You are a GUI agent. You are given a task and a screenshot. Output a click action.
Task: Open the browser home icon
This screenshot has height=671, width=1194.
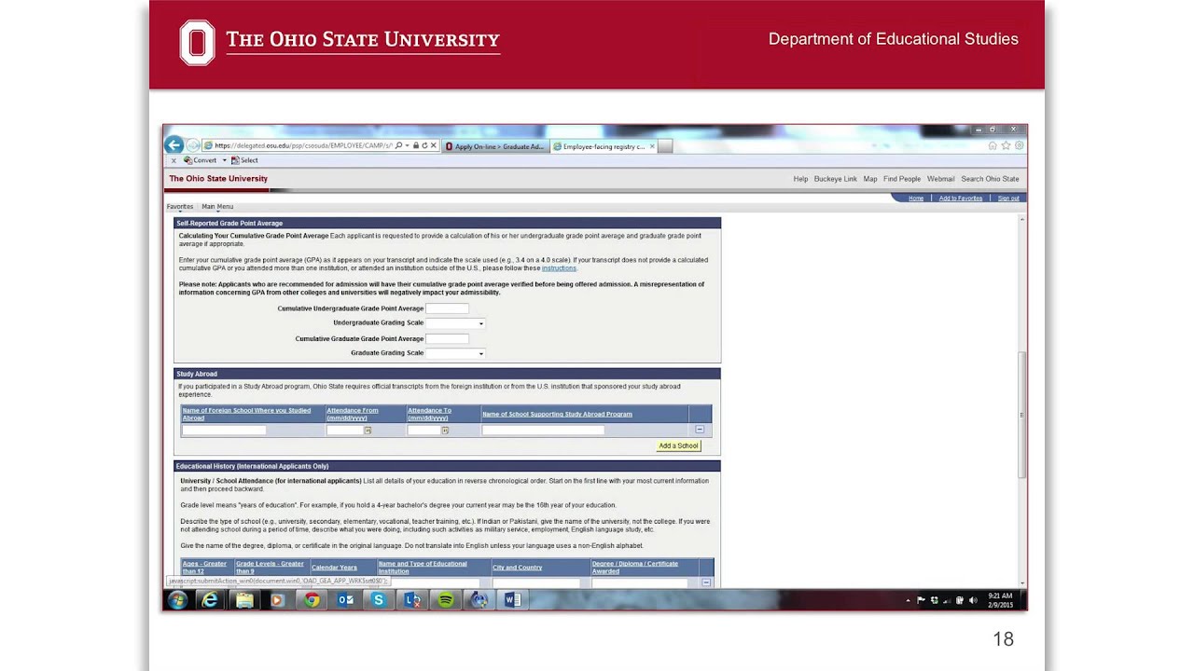pyautogui.click(x=993, y=145)
